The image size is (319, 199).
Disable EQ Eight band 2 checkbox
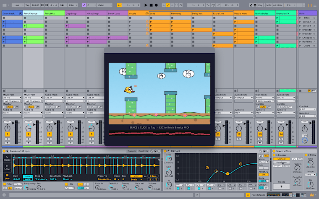(x=188, y=189)
